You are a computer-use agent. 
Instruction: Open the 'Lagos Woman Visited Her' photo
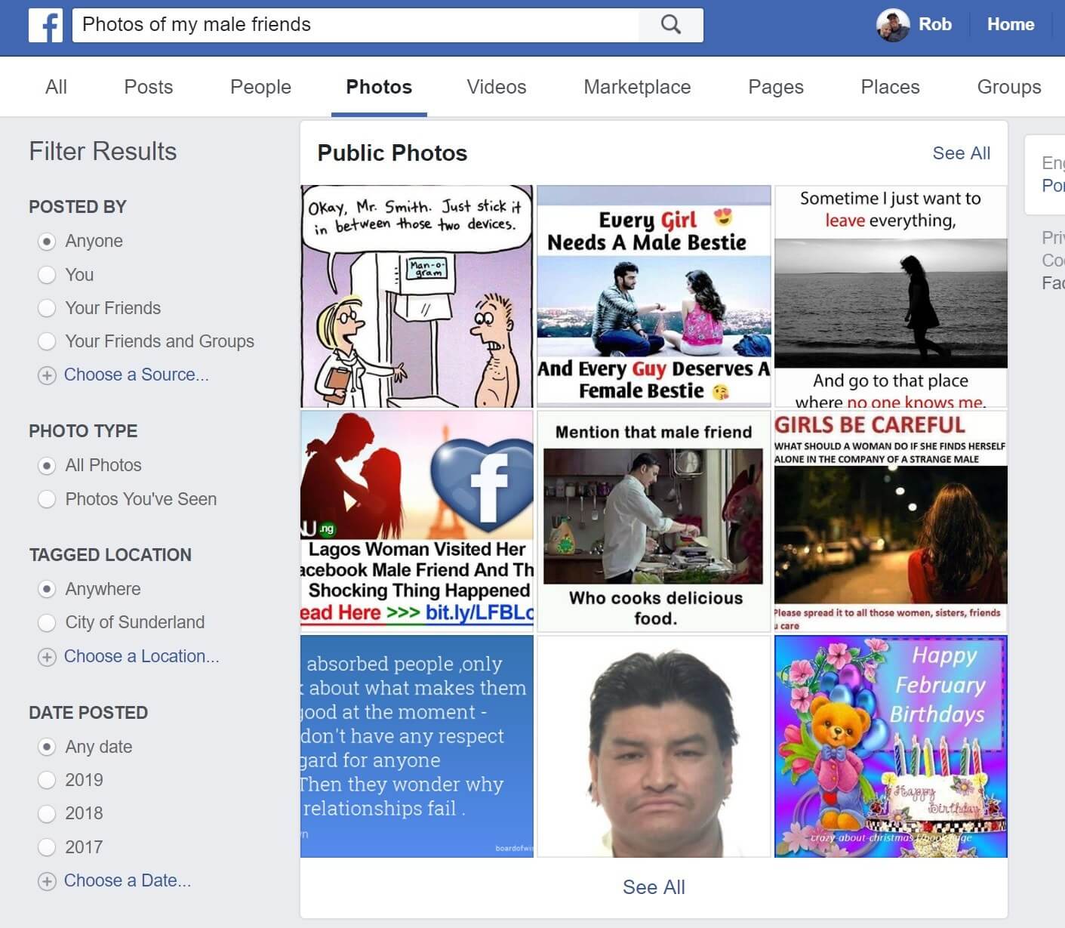(417, 521)
